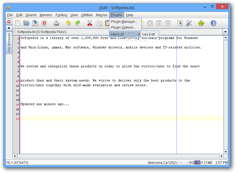Click the highlighted current line 18
The height and width of the screenshot is (173, 236).
pos(122,118)
